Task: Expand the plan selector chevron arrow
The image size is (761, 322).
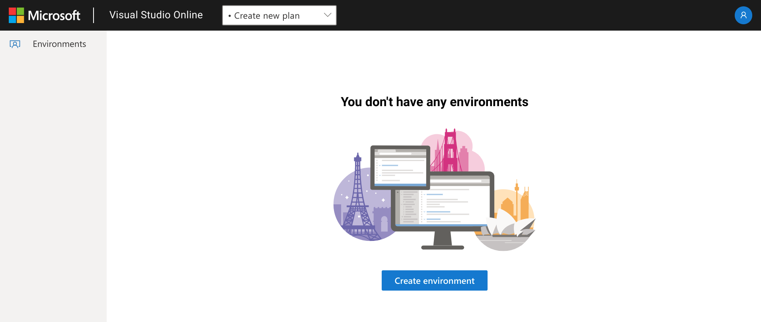Action: [x=328, y=15]
